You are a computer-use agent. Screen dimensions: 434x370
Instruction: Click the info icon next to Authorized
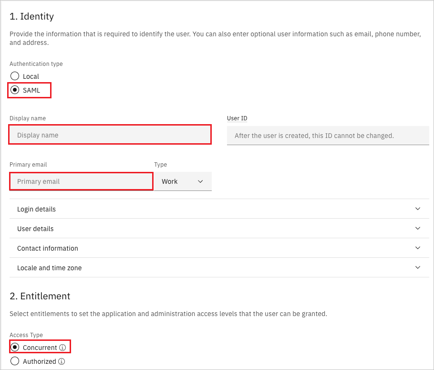pyautogui.click(x=62, y=361)
